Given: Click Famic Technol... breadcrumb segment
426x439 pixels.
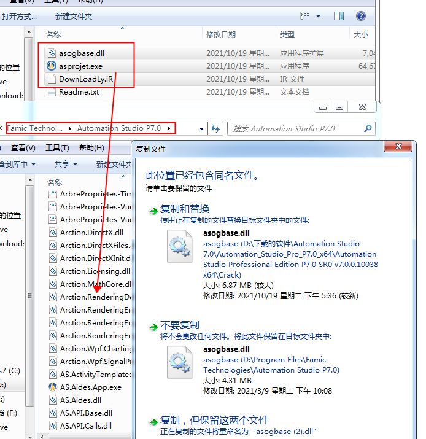Looking at the screenshot, I should pyautogui.click(x=35, y=128).
